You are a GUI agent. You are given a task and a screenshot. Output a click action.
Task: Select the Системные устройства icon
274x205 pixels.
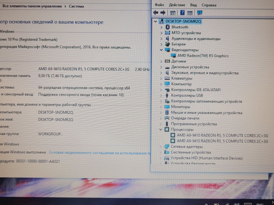click(x=167, y=152)
